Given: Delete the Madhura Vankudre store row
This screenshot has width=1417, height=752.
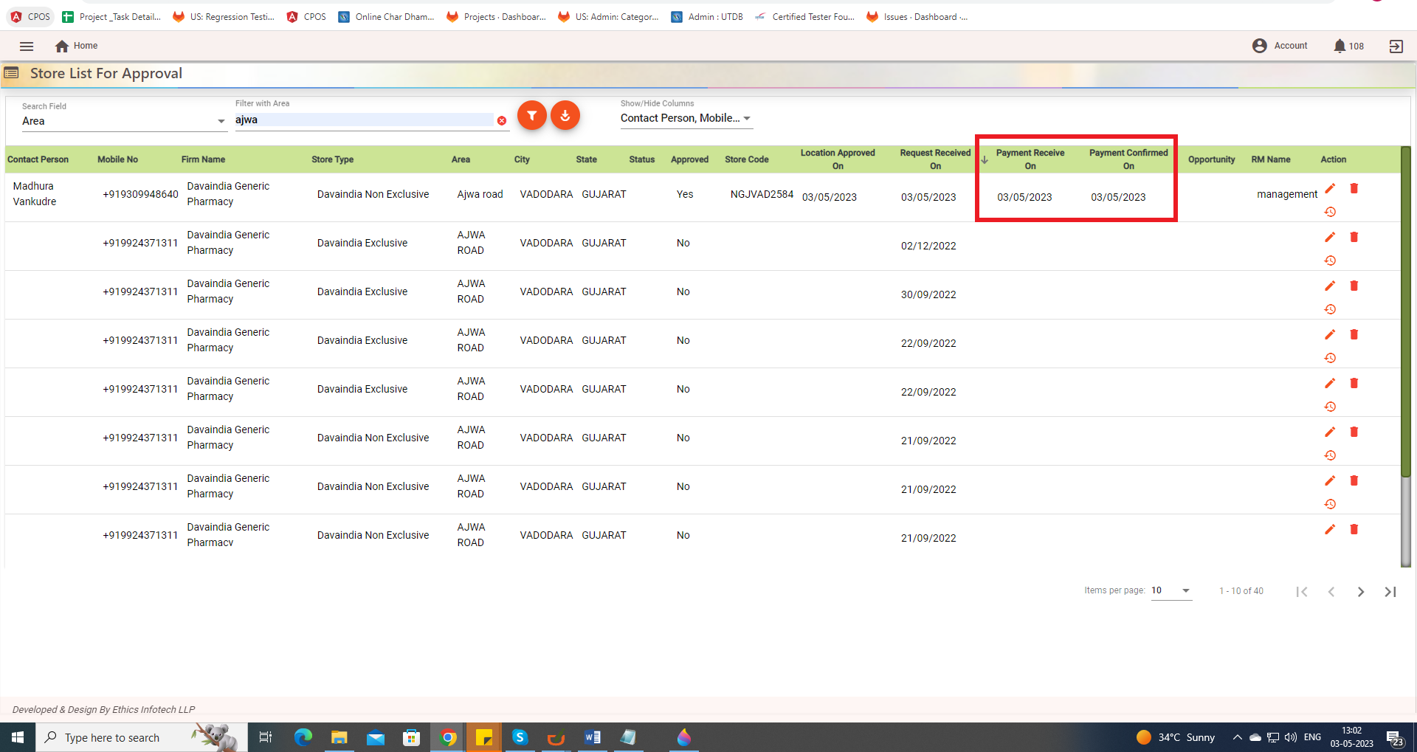Looking at the screenshot, I should point(1354,188).
